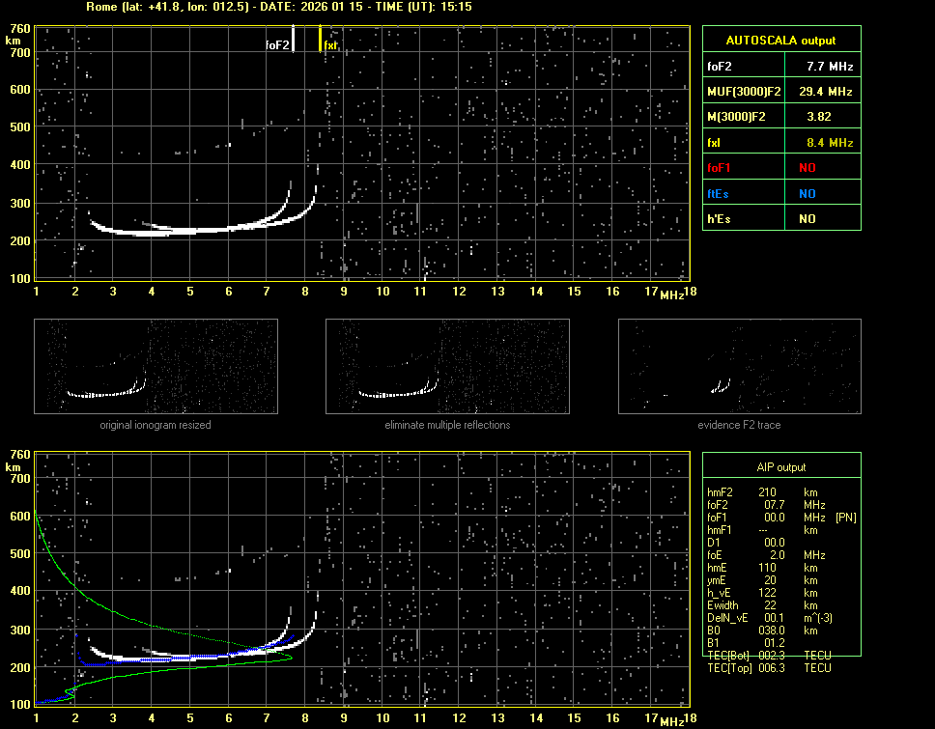Click the white foF2 marker on top ionogram
The height and width of the screenshot is (729, 935).
tap(294, 40)
